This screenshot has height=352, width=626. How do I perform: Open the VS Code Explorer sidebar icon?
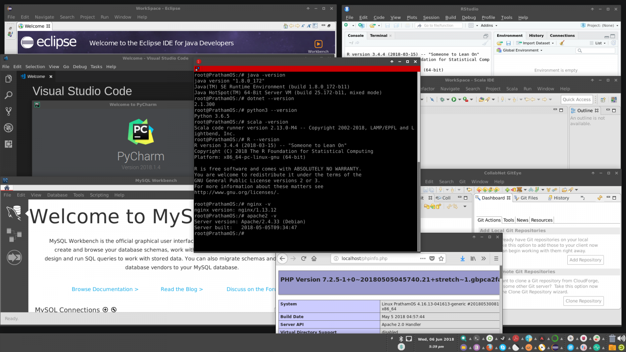[8, 79]
